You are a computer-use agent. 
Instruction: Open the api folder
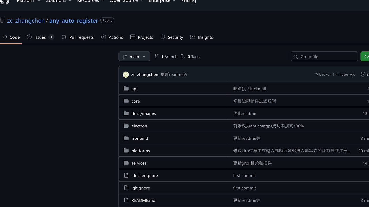pyautogui.click(x=134, y=89)
